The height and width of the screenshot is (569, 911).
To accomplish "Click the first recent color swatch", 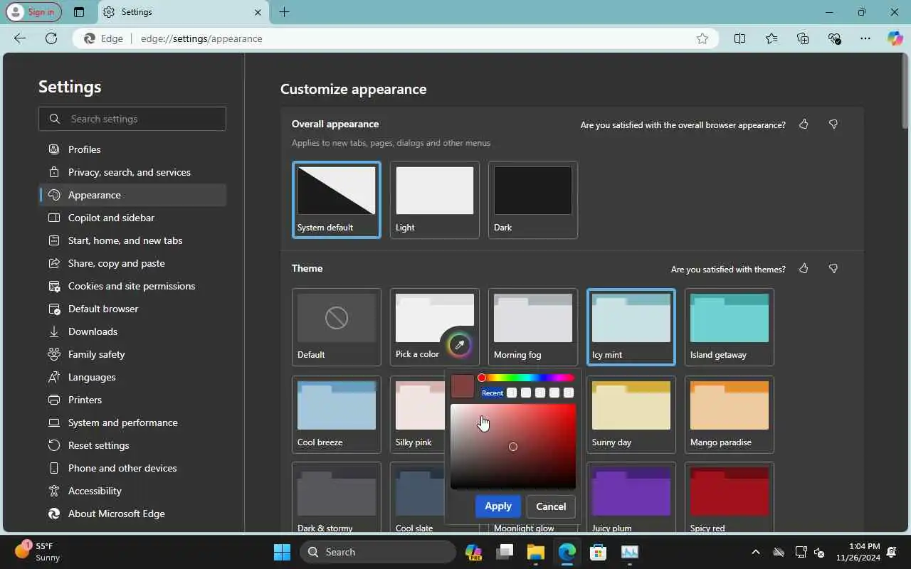I will [x=512, y=393].
